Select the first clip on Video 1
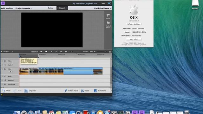 click(29, 71)
